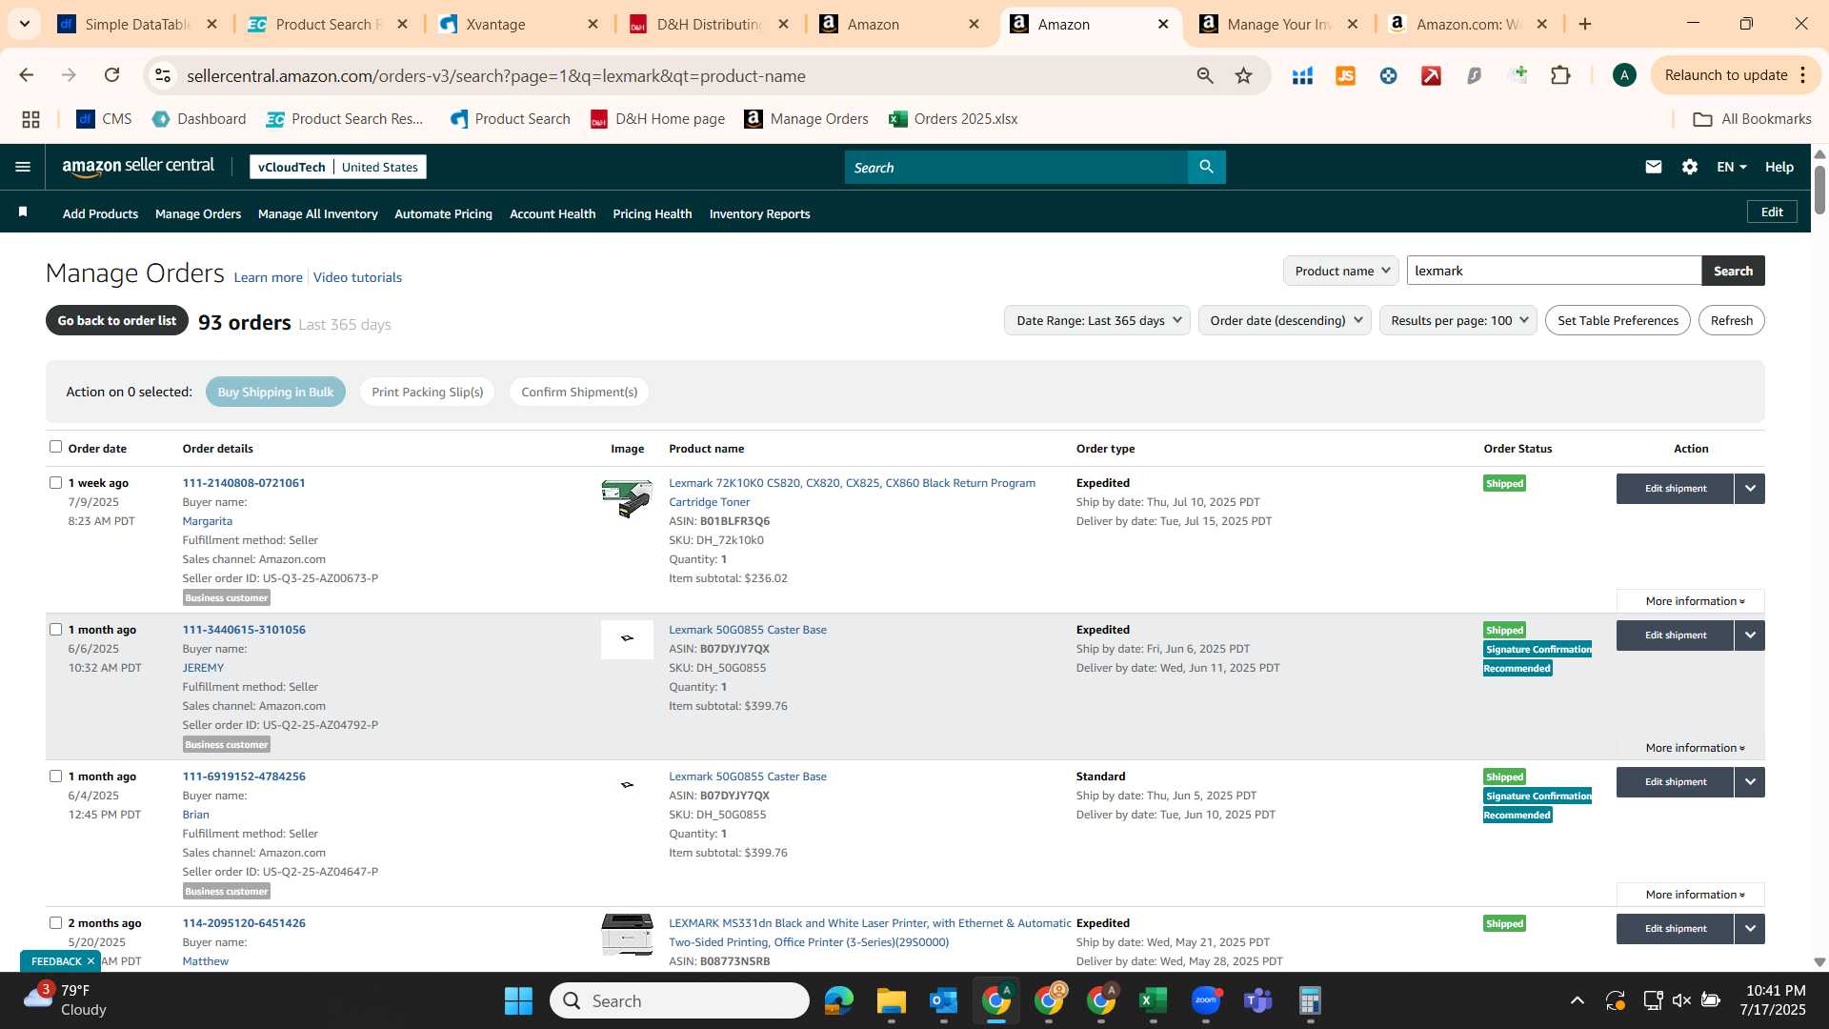Screen dimensions: 1829x1029
Task: Open the Windows Start menu
Action: (518, 1000)
